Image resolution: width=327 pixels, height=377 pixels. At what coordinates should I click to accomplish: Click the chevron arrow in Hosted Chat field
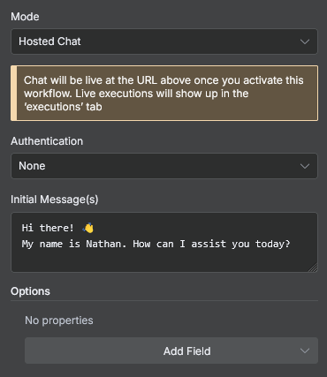305,41
